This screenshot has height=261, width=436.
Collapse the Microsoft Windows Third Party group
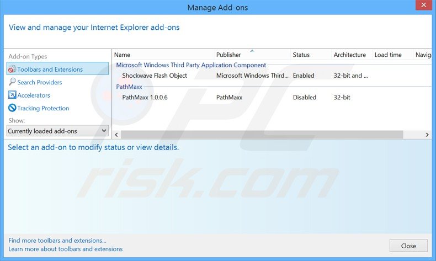tap(191, 65)
